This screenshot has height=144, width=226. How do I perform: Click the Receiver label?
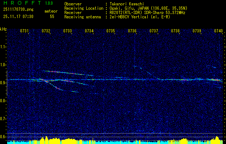pyautogui.click(x=73, y=13)
